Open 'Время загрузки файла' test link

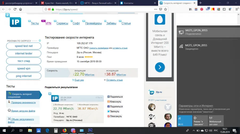[23, 111]
